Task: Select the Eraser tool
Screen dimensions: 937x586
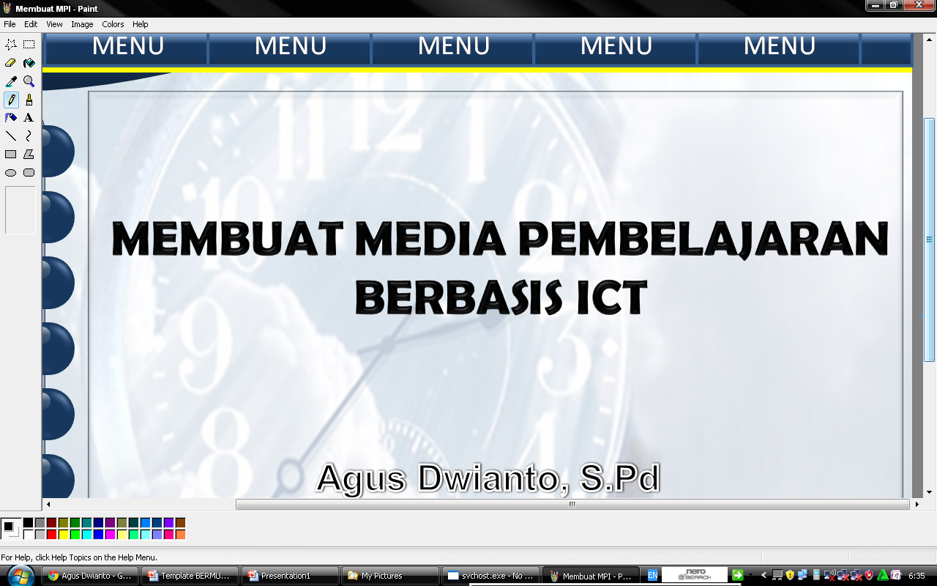Action: click(11, 63)
